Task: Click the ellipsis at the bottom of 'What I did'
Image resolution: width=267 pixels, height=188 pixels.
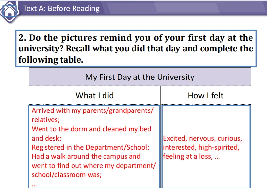Action: pos(34,185)
